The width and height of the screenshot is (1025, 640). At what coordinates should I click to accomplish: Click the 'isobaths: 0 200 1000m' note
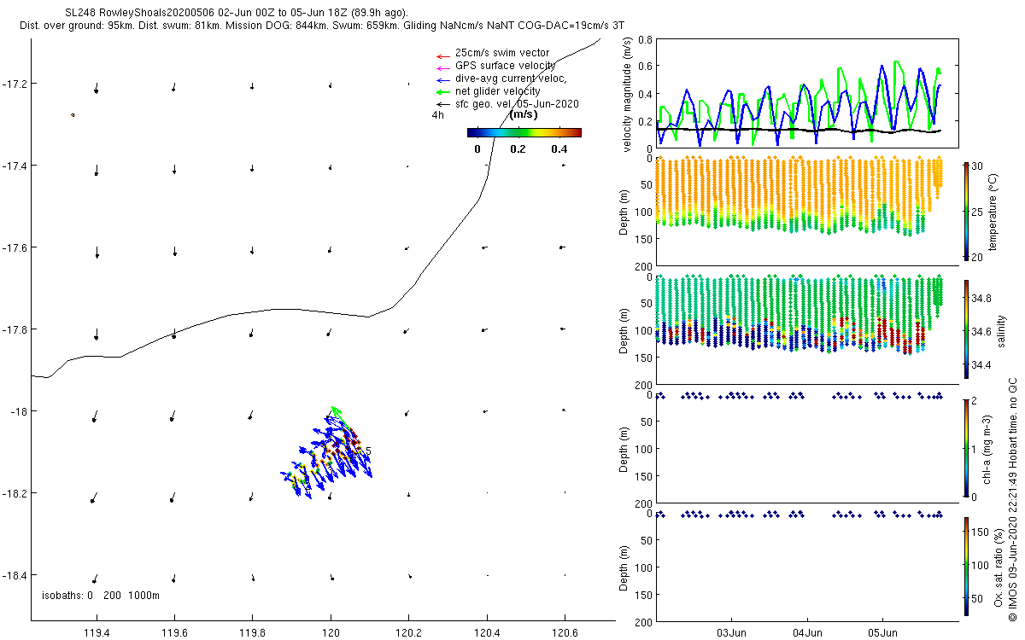[x=100, y=595]
